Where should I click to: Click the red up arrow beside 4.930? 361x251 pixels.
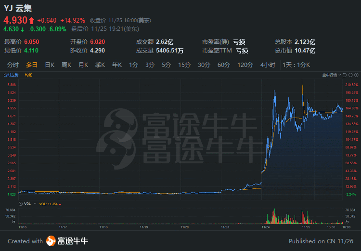tap(32, 20)
